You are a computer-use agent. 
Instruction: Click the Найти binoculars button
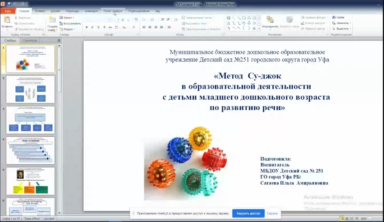click(338, 17)
